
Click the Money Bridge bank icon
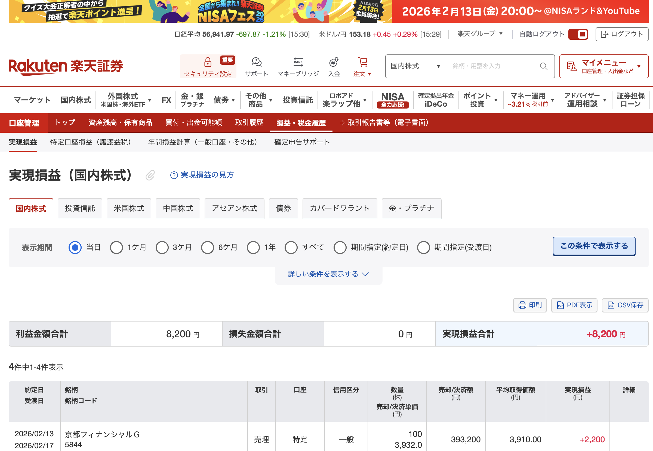click(x=298, y=62)
